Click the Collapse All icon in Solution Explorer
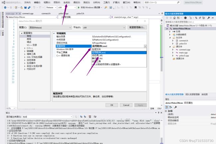Screen dimensions: 216x144 [200, 18]
